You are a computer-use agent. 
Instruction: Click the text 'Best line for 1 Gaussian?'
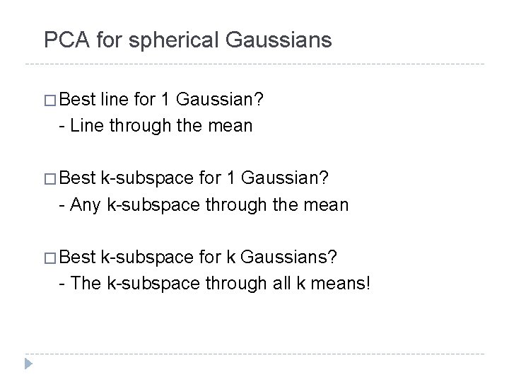[161, 99]
